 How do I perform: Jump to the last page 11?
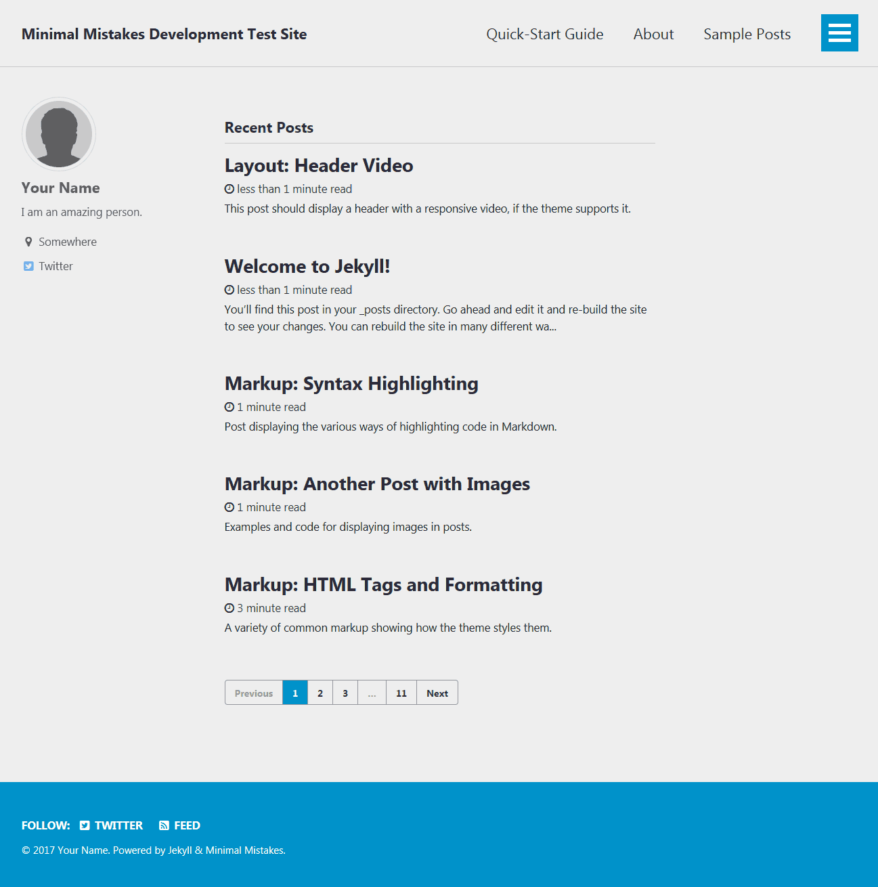tap(401, 693)
